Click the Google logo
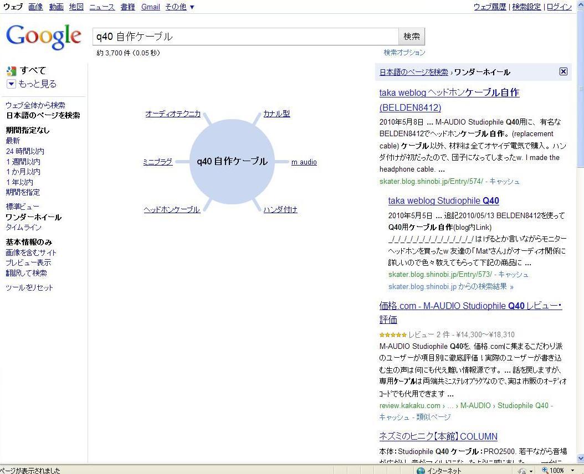The image size is (584, 474). 44,37
